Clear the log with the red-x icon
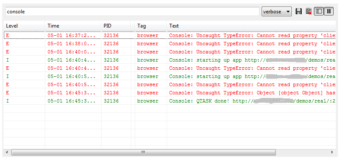Image resolution: width=341 pixels, height=159 pixels. [309, 11]
